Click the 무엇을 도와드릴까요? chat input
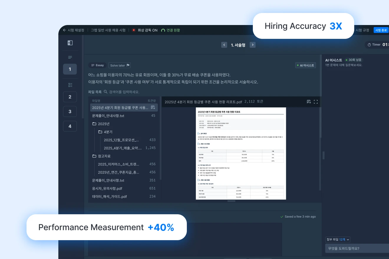The width and height of the screenshot is (389, 259). tap(357, 248)
